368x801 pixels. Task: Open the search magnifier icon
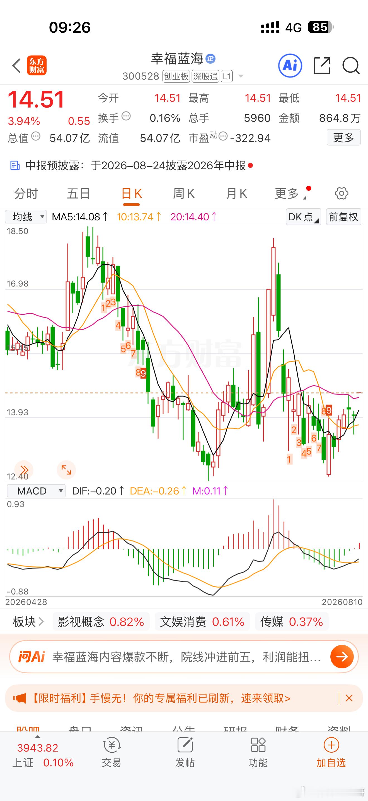351,66
